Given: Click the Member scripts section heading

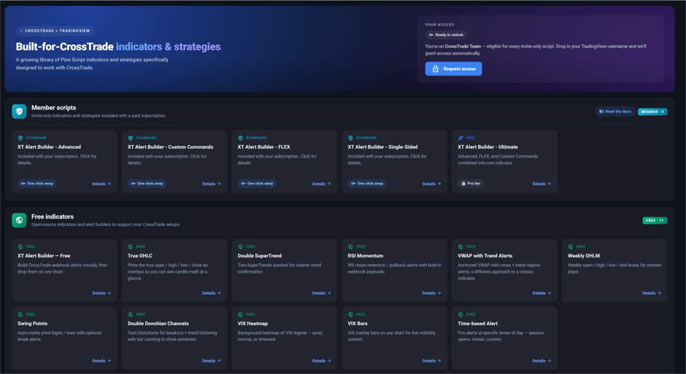Looking at the screenshot, I should [x=53, y=107].
